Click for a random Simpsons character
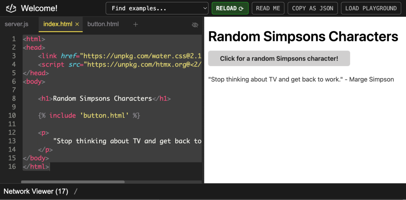Screen dimensions: 406x200 (x=279, y=58)
